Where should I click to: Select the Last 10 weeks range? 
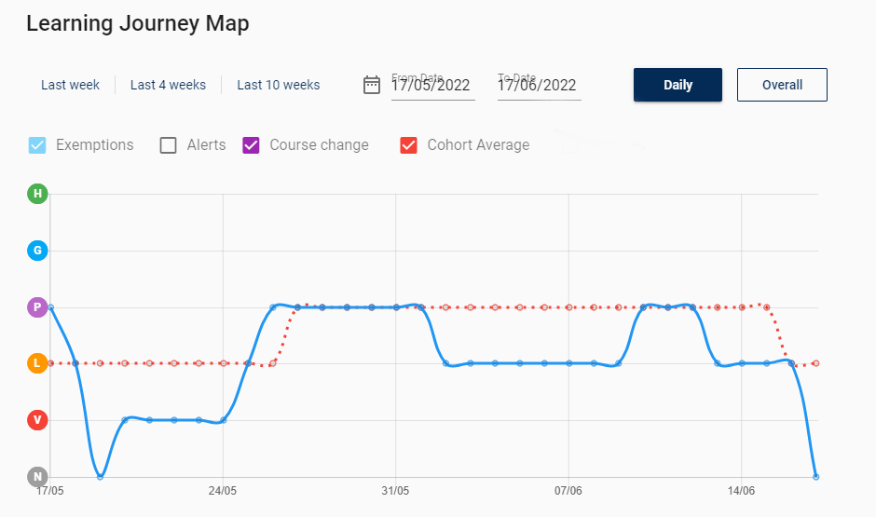point(278,85)
